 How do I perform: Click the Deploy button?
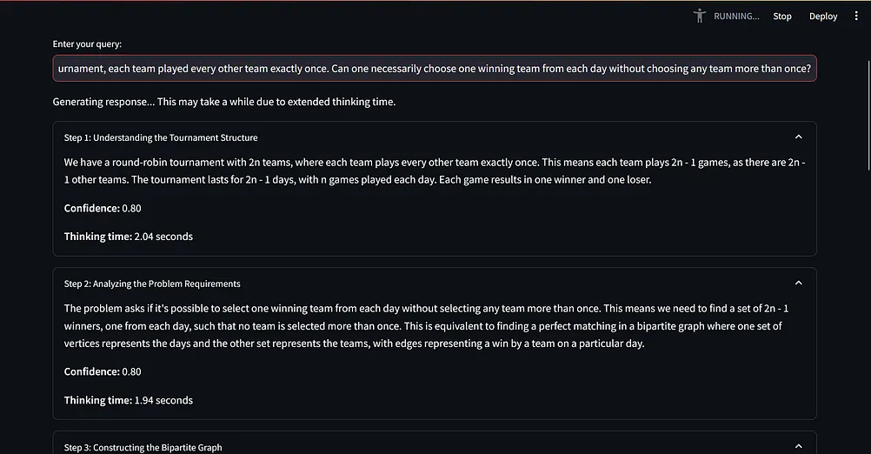point(823,16)
